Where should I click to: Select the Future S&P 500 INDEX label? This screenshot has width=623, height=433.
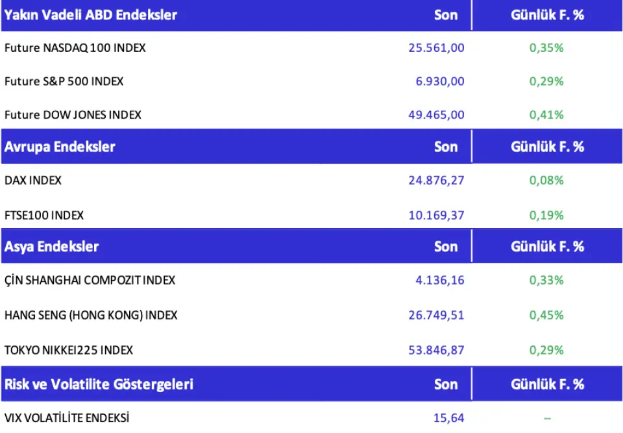click(x=64, y=81)
